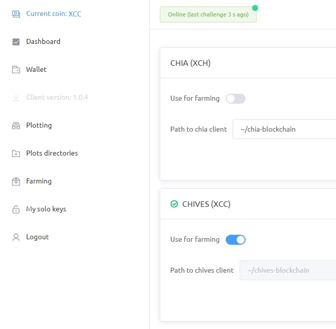This screenshot has width=336, height=329.
Task: Click the Dashboard chart icon
Action: (x=16, y=42)
